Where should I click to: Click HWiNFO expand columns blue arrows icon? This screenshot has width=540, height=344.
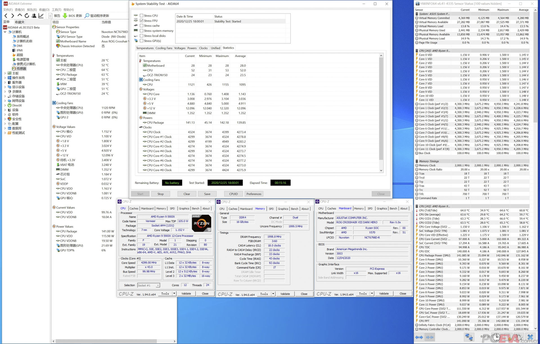pos(419,337)
